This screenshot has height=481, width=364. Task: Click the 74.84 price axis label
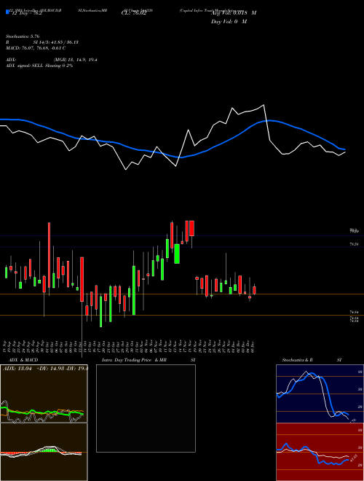[x=355, y=312]
